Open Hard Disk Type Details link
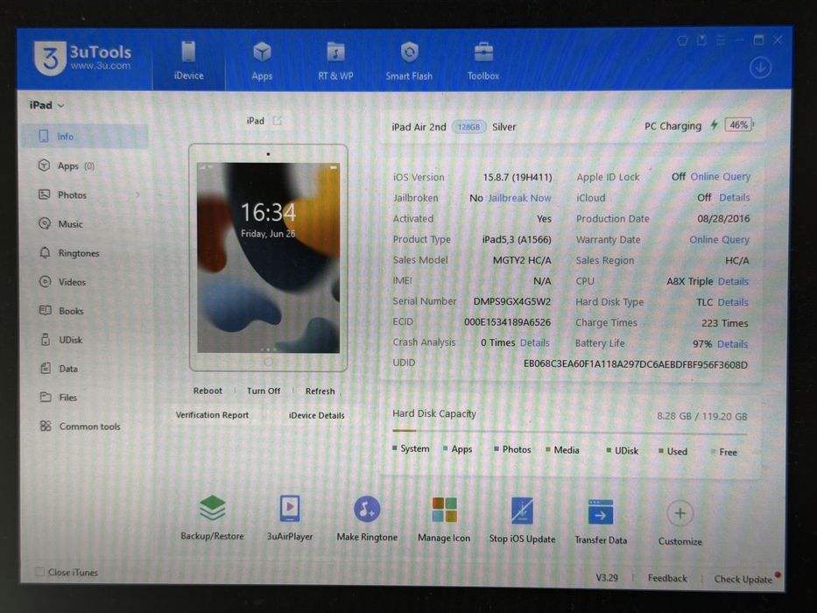Viewport: 817px width, 613px height. tap(733, 302)
